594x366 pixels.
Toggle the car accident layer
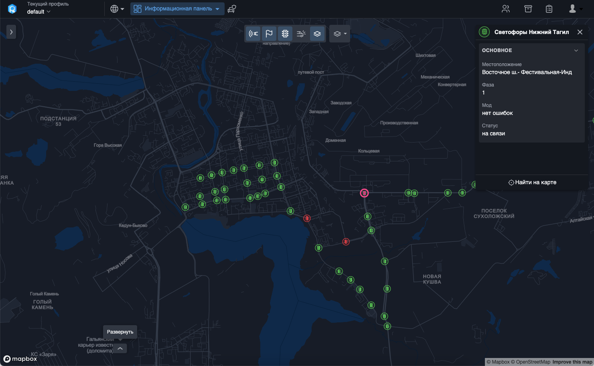tap(301, 34)
